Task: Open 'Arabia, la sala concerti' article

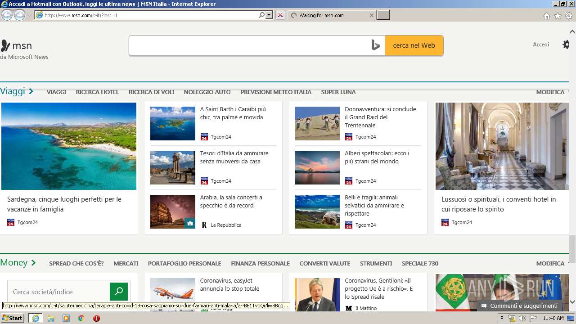Action: 231,202
